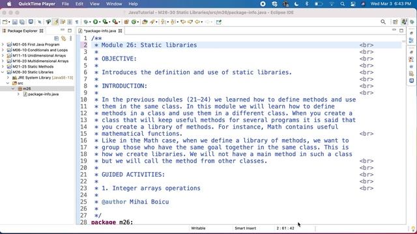Toggle Show Whitespace Characters pilcrow icon
417x234 pixels.
click(77, 22)
